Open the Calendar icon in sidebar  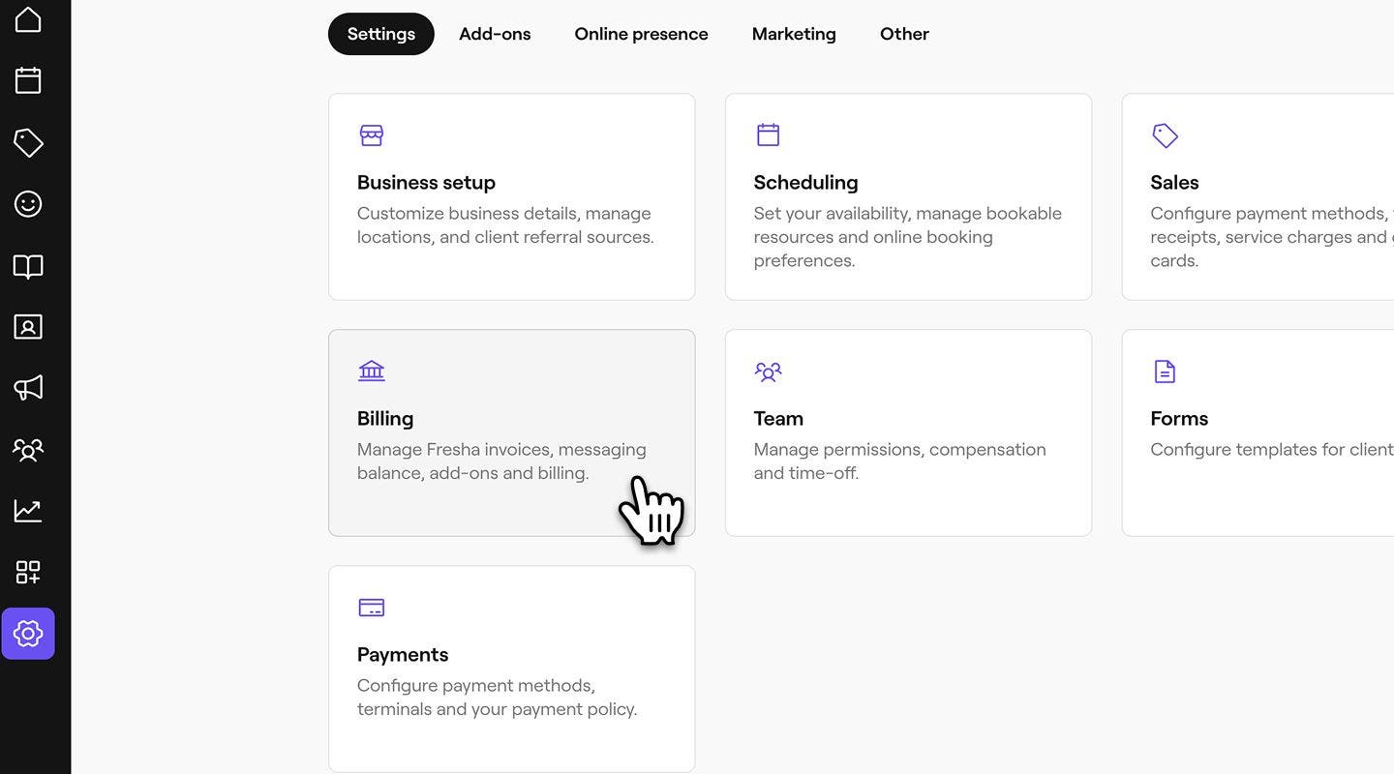pos(28,80)
